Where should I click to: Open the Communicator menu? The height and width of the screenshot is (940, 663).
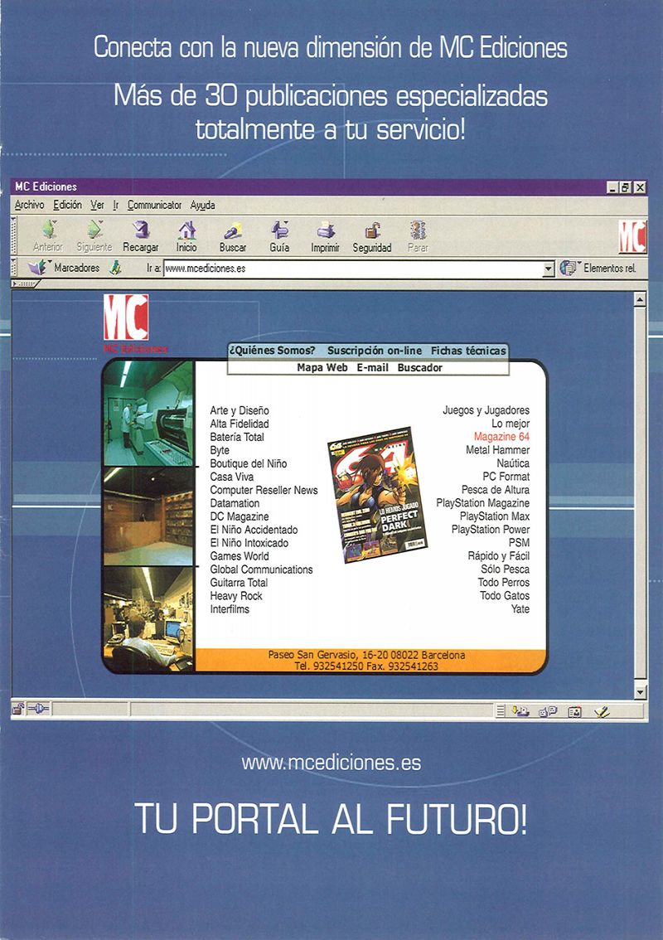pyautogui.click(x=154, y=205)
